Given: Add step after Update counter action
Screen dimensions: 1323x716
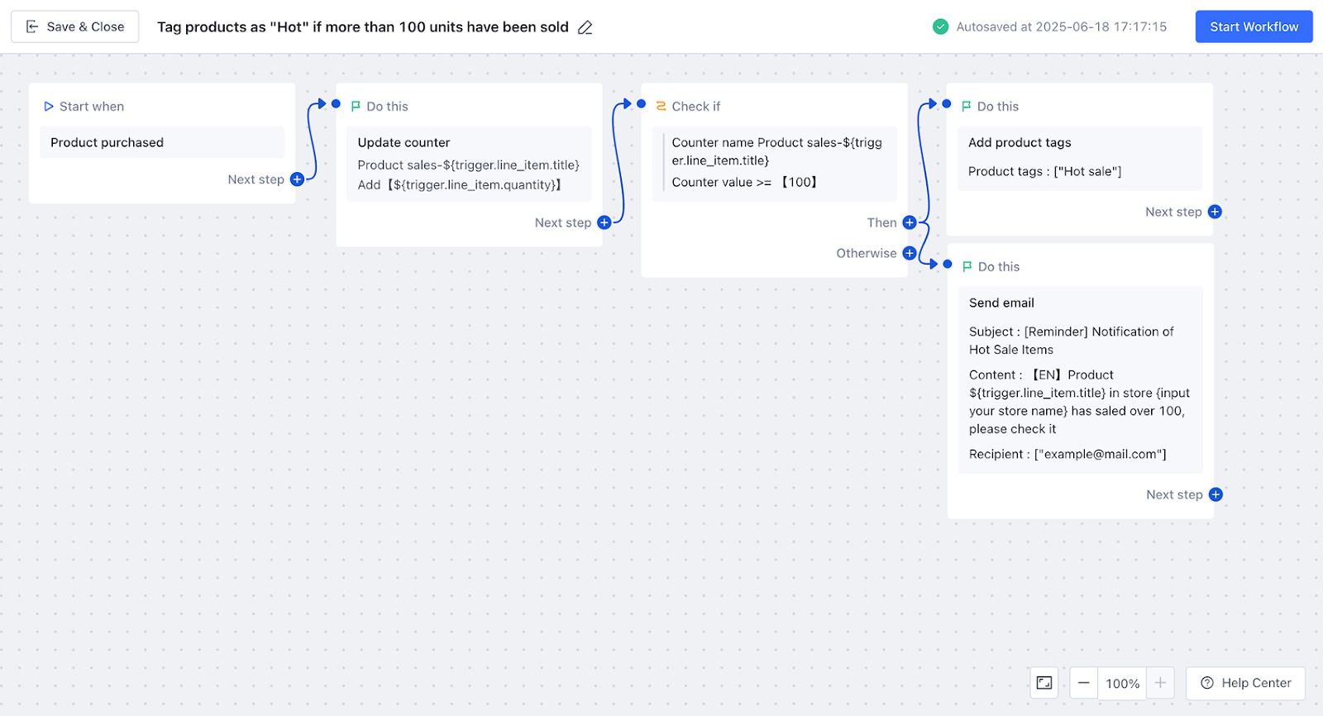Looking at the screenshot, I should tap(604, 222).
